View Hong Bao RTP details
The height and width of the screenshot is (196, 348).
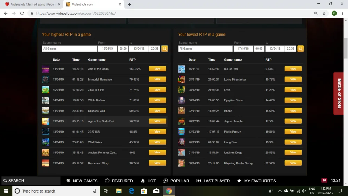pos(293,142)
